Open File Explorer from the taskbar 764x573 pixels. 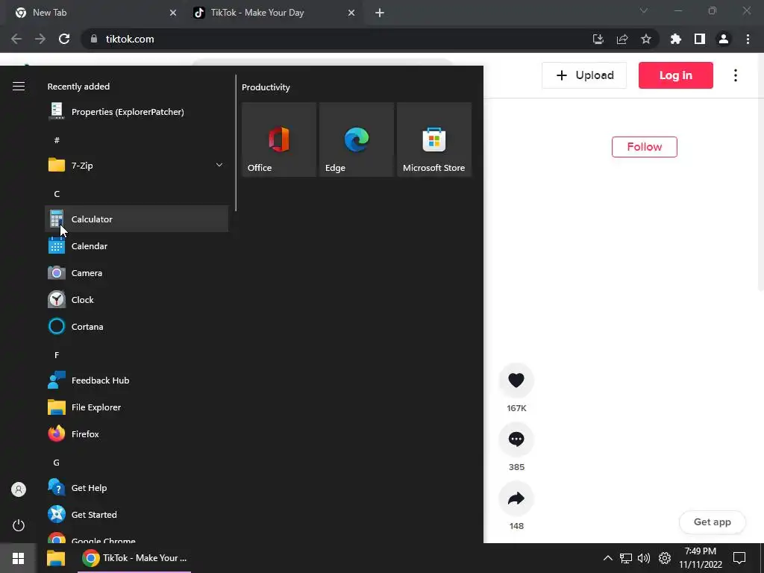pos(56,558)
